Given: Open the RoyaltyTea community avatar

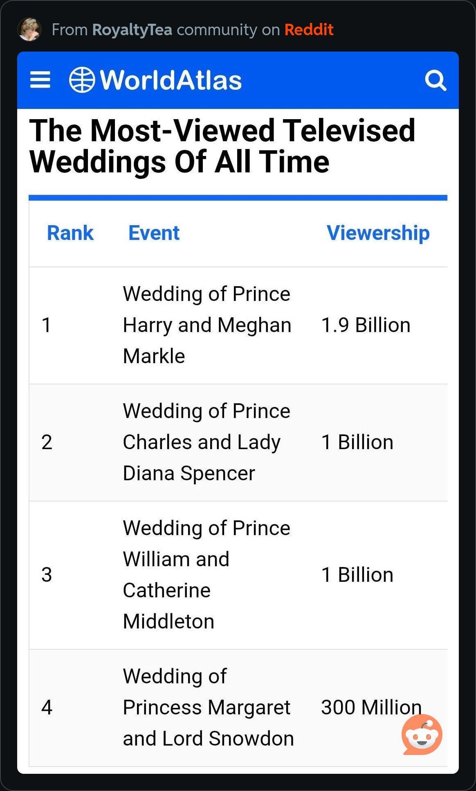Looking at the screenshot, I should (29, 29).
